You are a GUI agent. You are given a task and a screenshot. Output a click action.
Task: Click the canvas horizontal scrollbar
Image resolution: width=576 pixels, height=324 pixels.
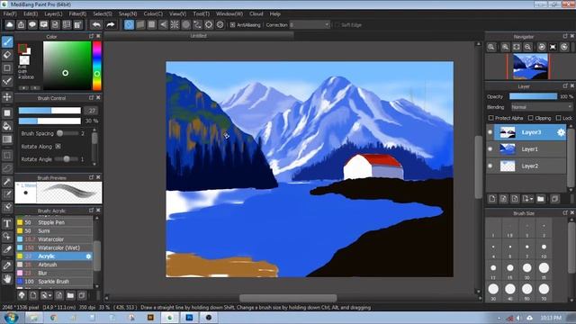pyautogui.click(x=288, y=298)
